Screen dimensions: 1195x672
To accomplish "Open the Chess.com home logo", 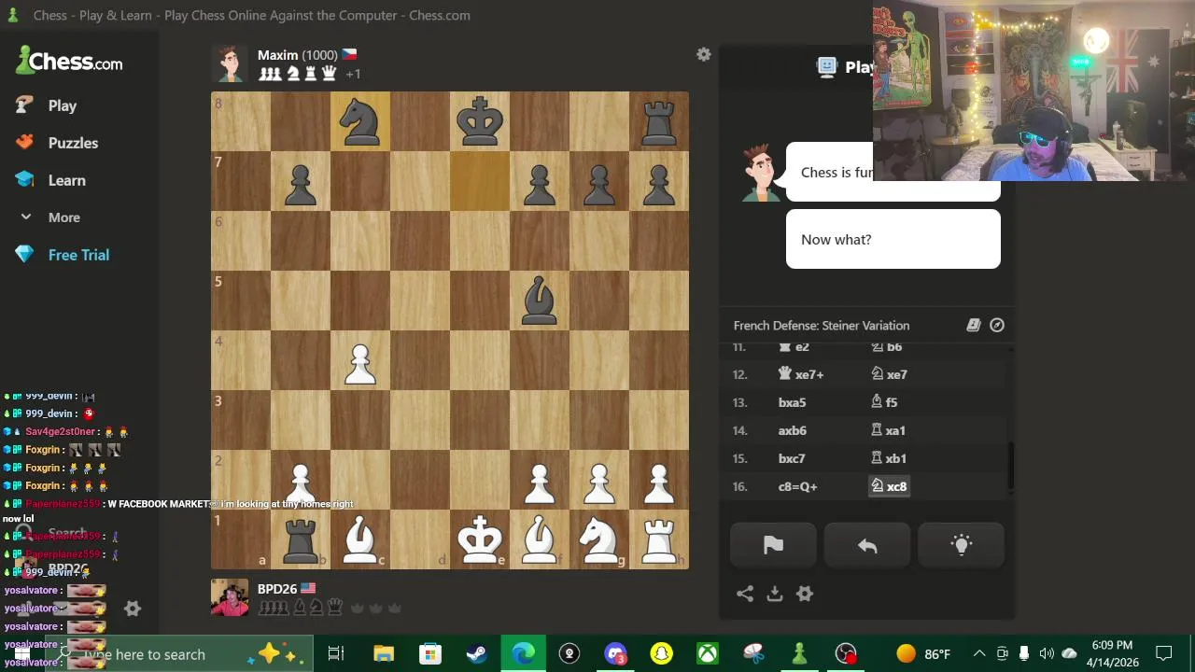I will point(69,62).
